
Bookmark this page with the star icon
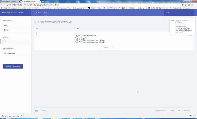point(182,5)
